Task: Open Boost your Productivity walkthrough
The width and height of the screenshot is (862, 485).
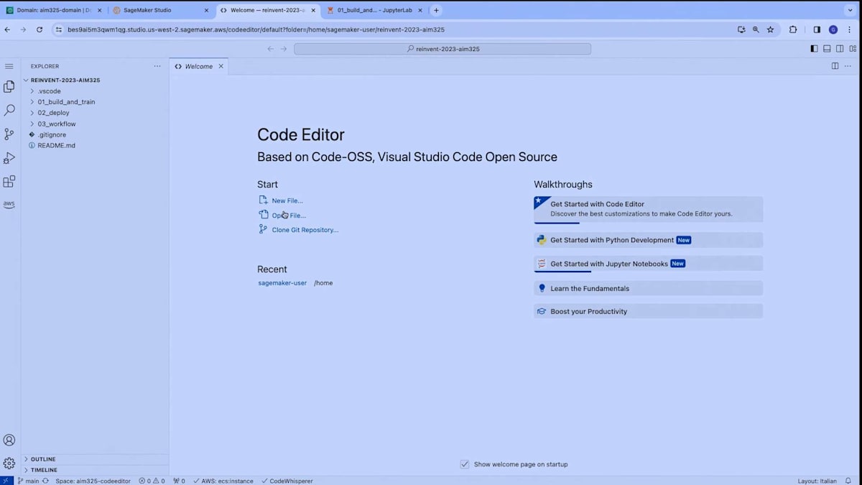Action: point(648,311)
